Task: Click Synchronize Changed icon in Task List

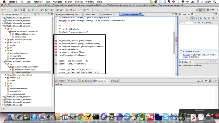Action: (213, 18)
